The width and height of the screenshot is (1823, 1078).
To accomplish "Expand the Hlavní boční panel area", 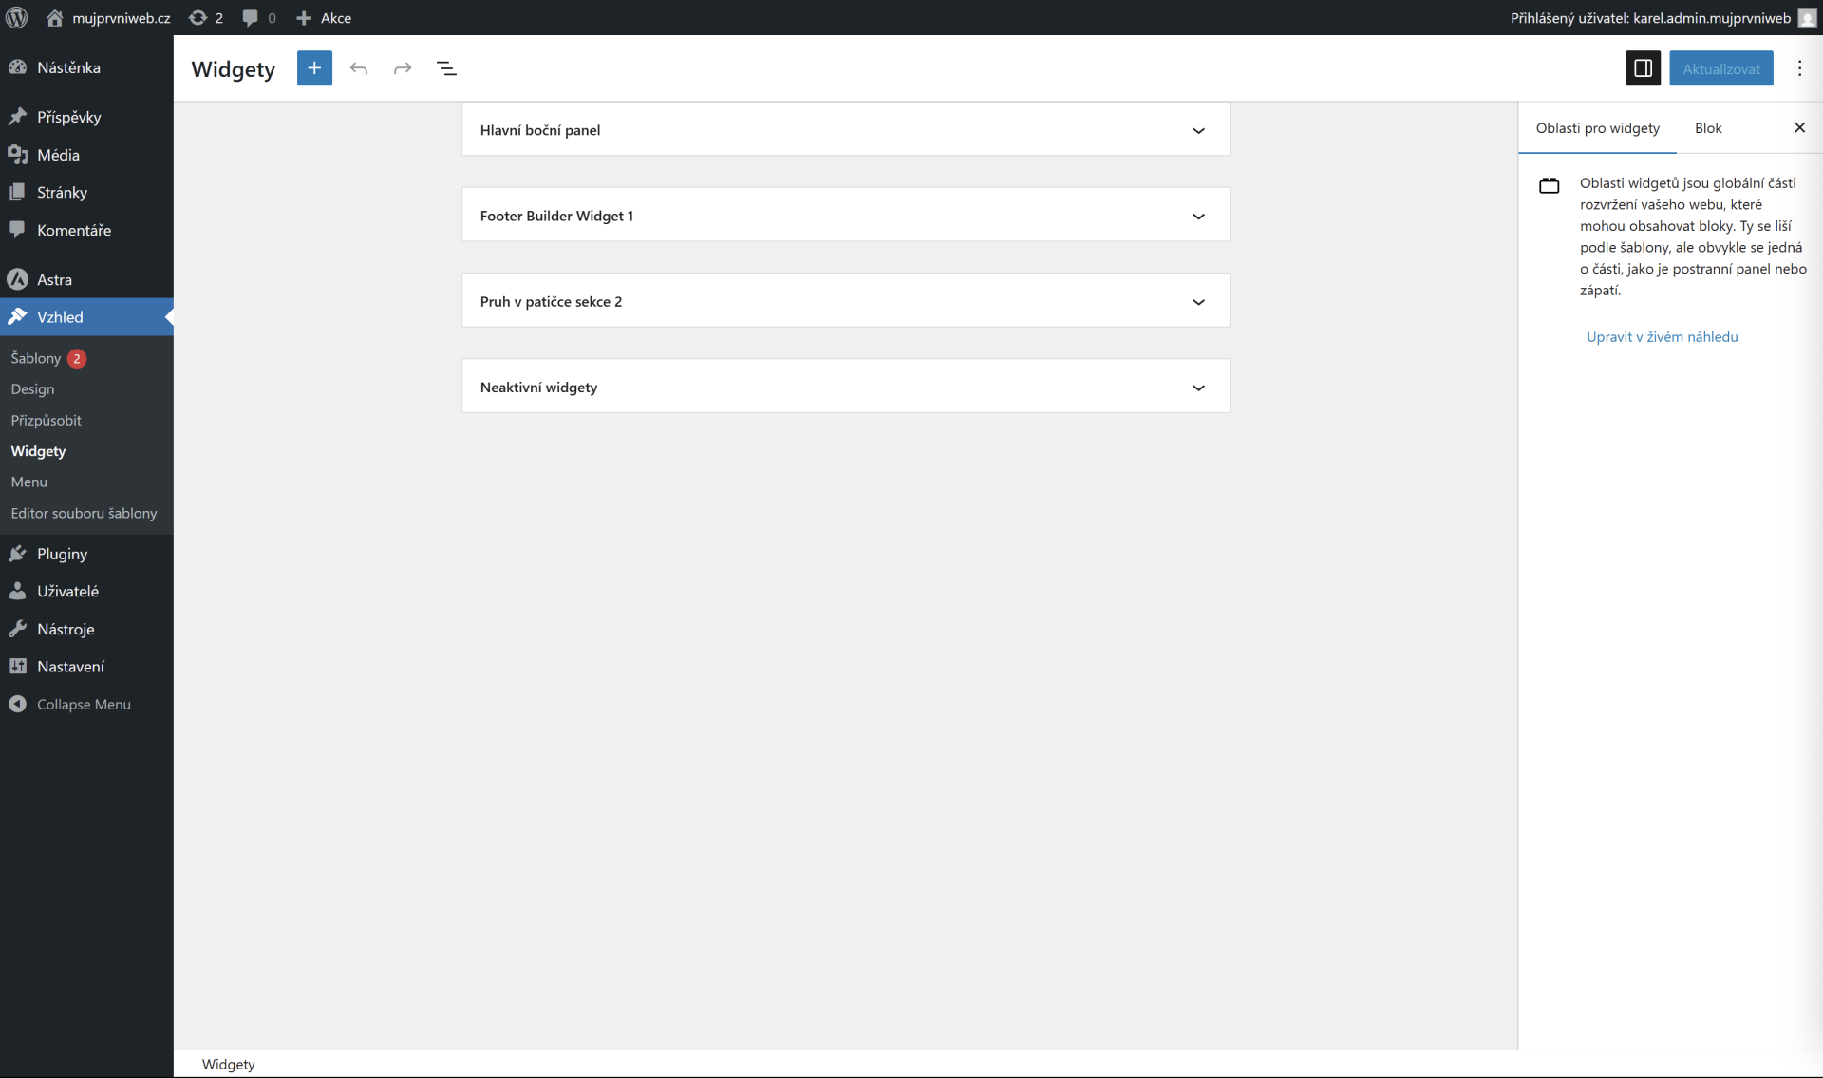I will pyautogui.click(x=1198, y=130).
